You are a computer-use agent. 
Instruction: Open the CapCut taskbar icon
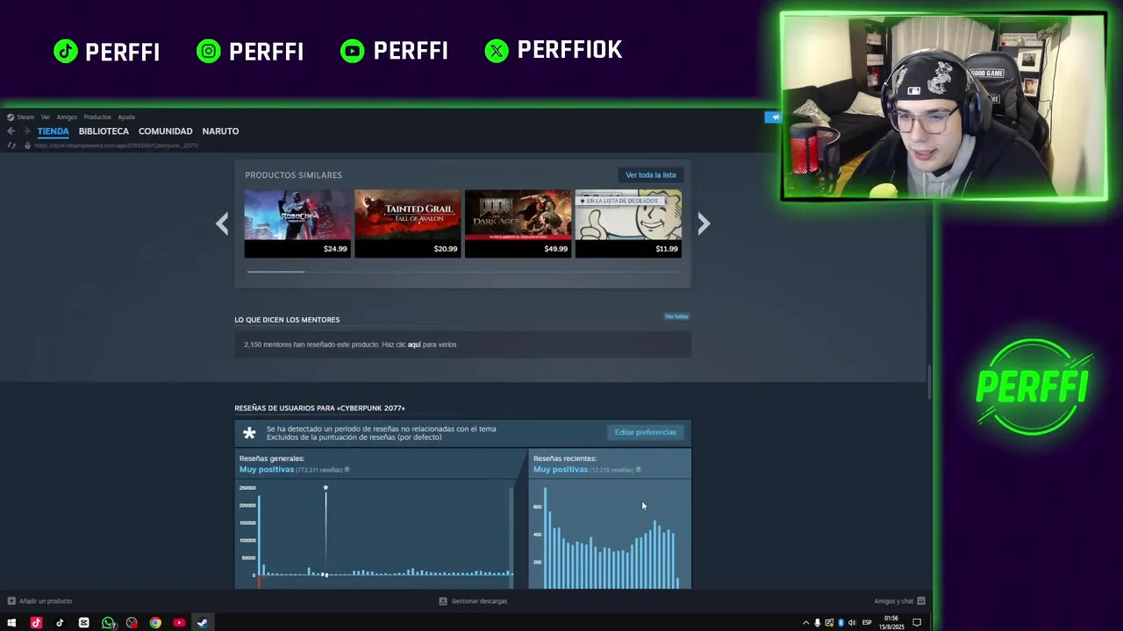[83, 623]
